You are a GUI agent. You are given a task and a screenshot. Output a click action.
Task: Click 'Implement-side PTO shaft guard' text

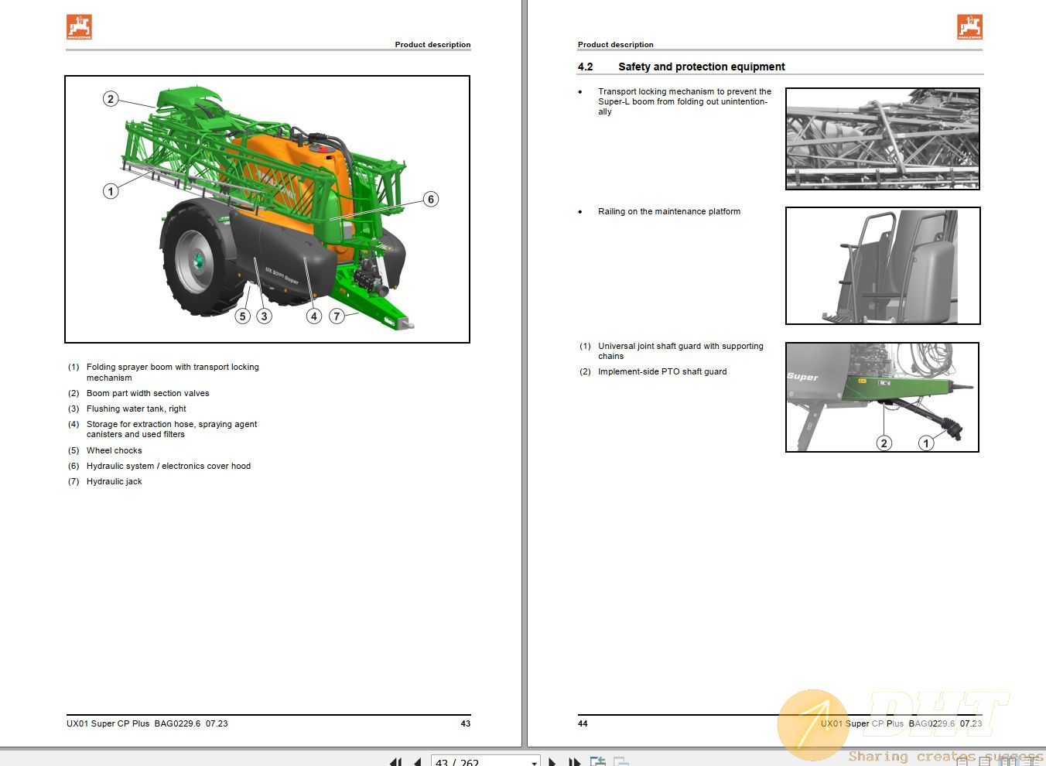(662, 371)
